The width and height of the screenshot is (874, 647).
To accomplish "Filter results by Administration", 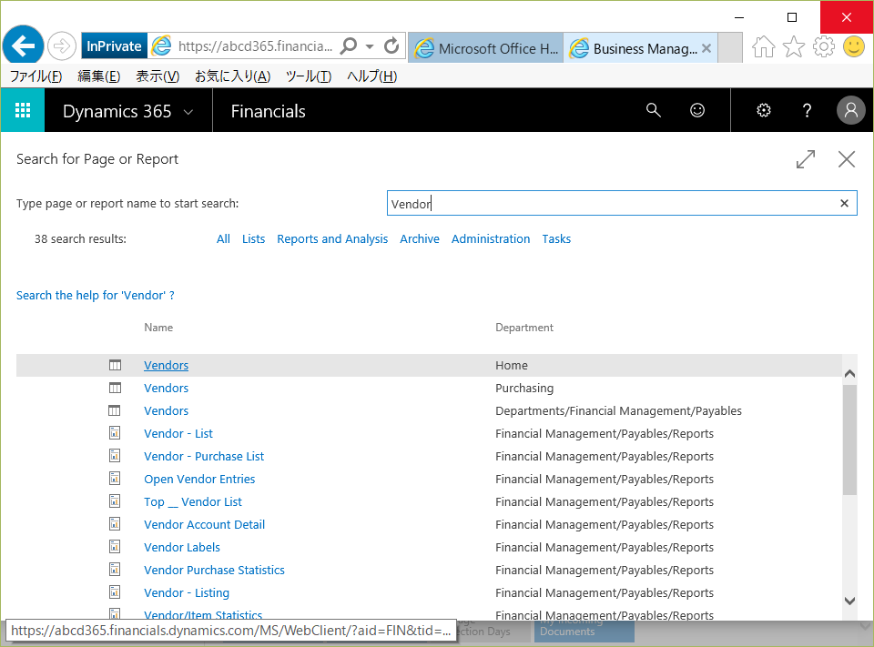I will pyautogui.click(x=491, y=239).
